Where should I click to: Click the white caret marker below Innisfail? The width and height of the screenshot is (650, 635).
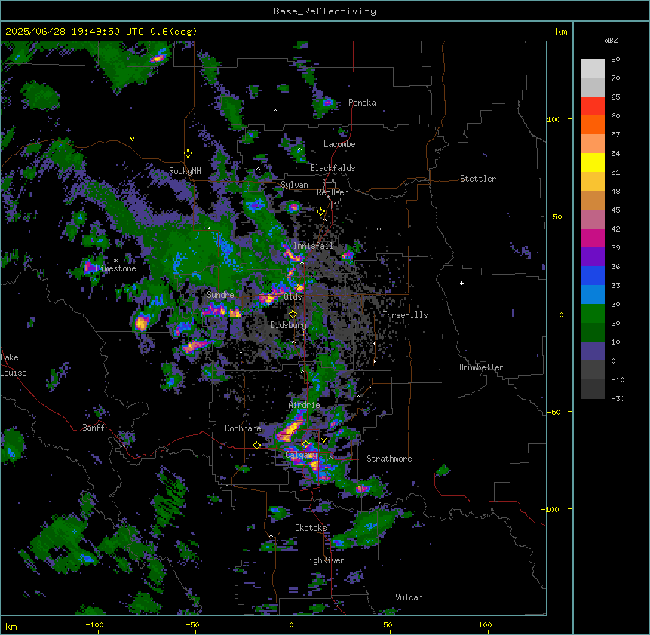coord(302,262)
